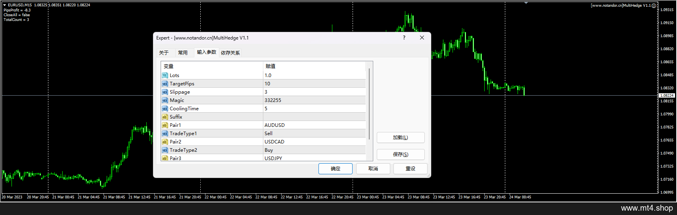Click the 保存(S) save button
This screenshot has width=677, height=215.
pyautogui.click(x=401, y=155)
